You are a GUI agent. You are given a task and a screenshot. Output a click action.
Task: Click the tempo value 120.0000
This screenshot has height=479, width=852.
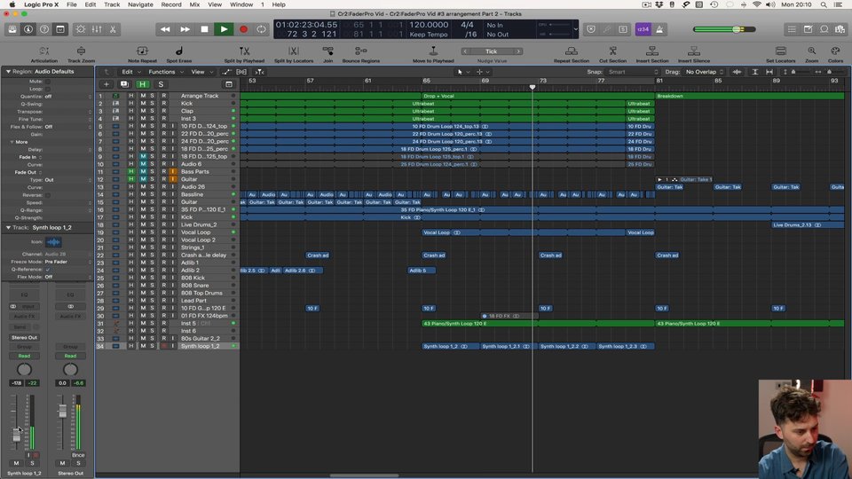coord(429,25)
